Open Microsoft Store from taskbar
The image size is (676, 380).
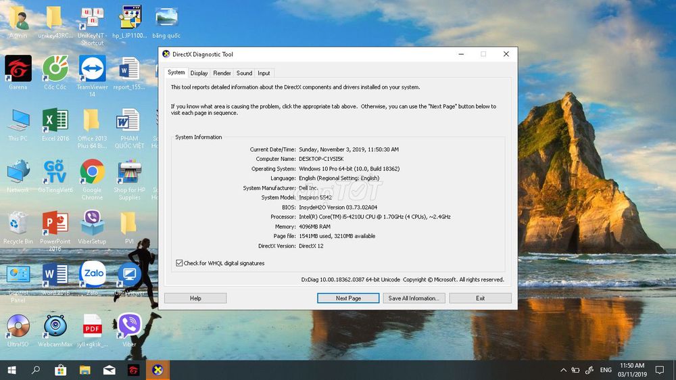click(x=60, y=370)
